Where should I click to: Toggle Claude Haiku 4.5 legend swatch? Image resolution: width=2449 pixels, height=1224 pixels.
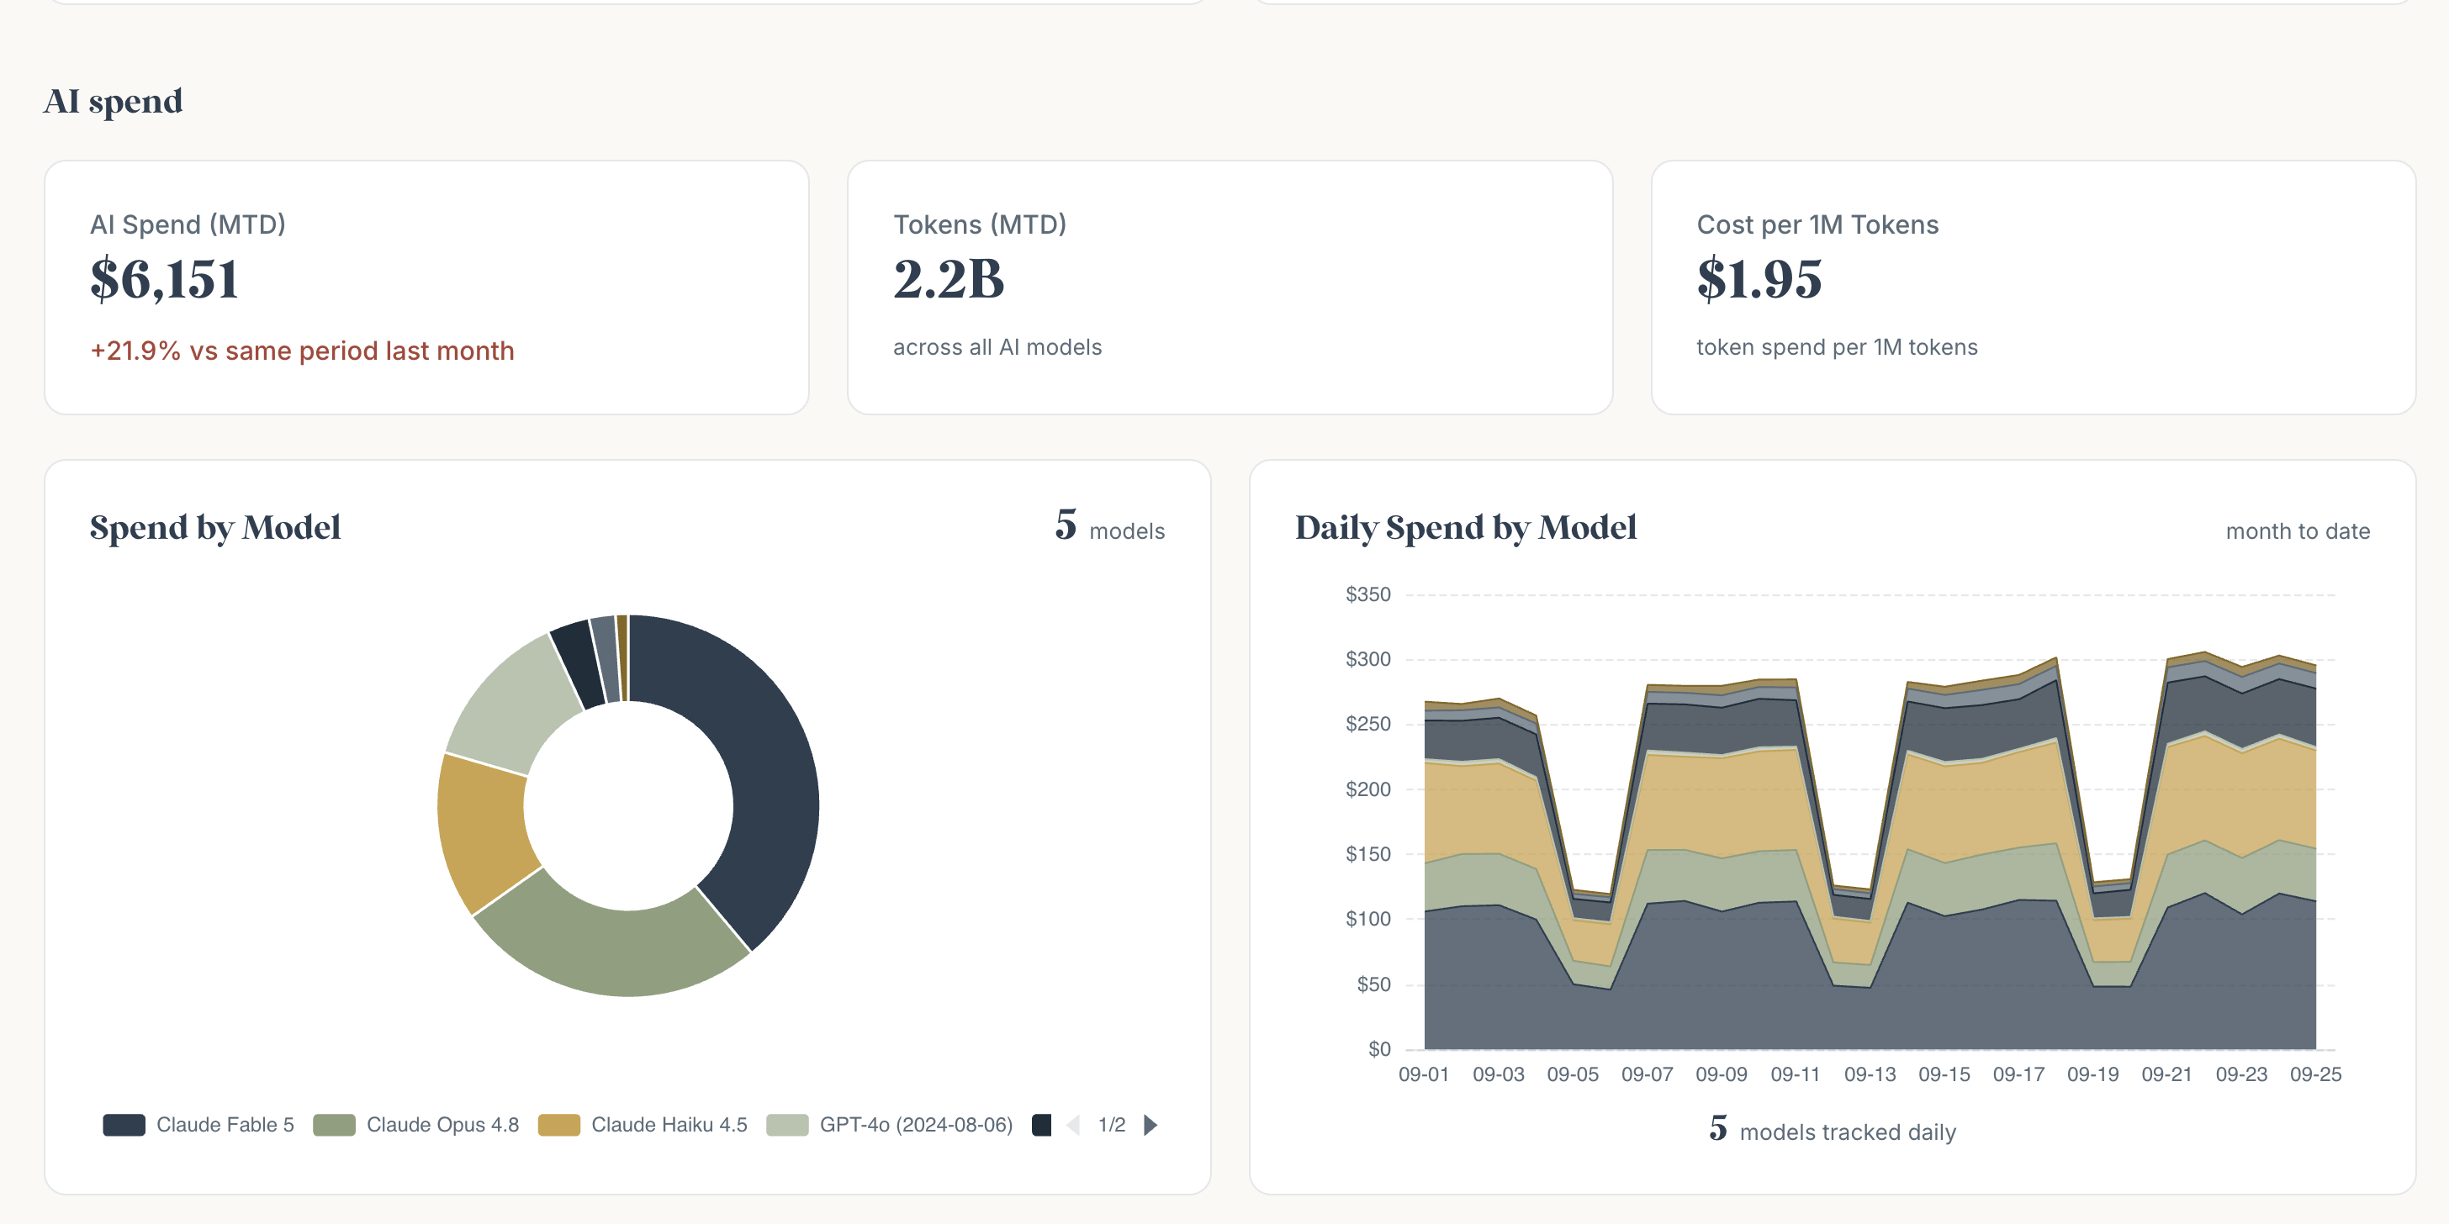click(x=559, y=1125)
